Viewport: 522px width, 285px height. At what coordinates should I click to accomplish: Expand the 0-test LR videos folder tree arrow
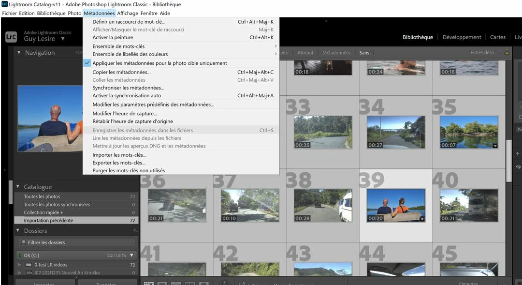(x=20, y=265)
